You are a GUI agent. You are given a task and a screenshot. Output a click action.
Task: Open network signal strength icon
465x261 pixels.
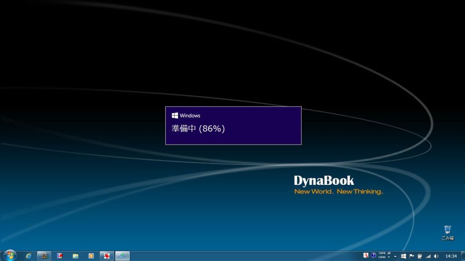tap(428, 256)
